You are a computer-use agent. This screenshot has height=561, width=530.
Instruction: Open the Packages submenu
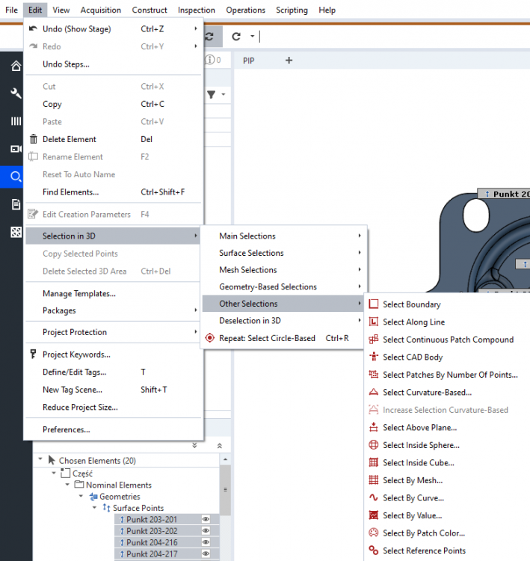point(113,310)
